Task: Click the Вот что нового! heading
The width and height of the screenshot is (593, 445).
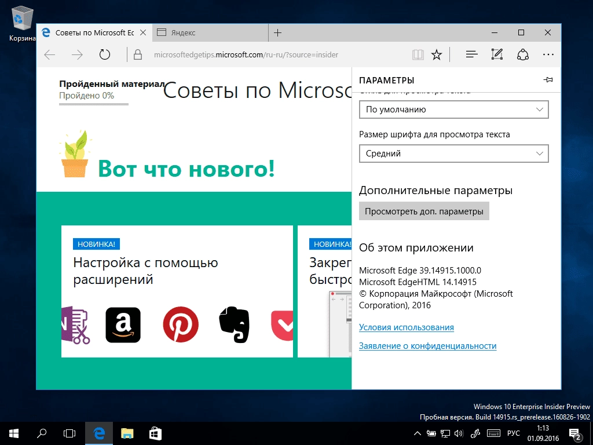Action: tap(186, 169)
